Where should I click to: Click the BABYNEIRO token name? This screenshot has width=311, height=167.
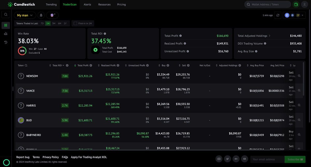coord(33,135)
